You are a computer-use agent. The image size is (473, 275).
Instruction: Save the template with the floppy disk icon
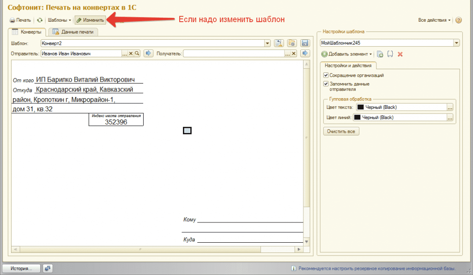[x=305, y=43]
